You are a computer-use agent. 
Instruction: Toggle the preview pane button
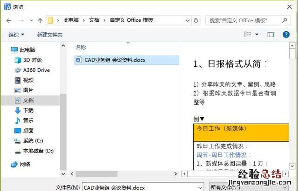pyautogui.click(x=271, y=34)
